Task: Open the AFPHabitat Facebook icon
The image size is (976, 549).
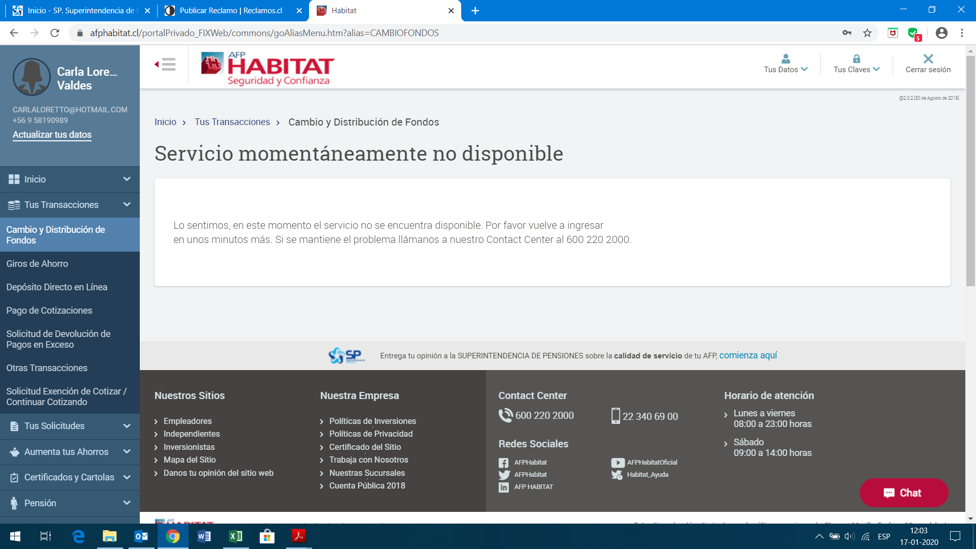Action: 503,463
